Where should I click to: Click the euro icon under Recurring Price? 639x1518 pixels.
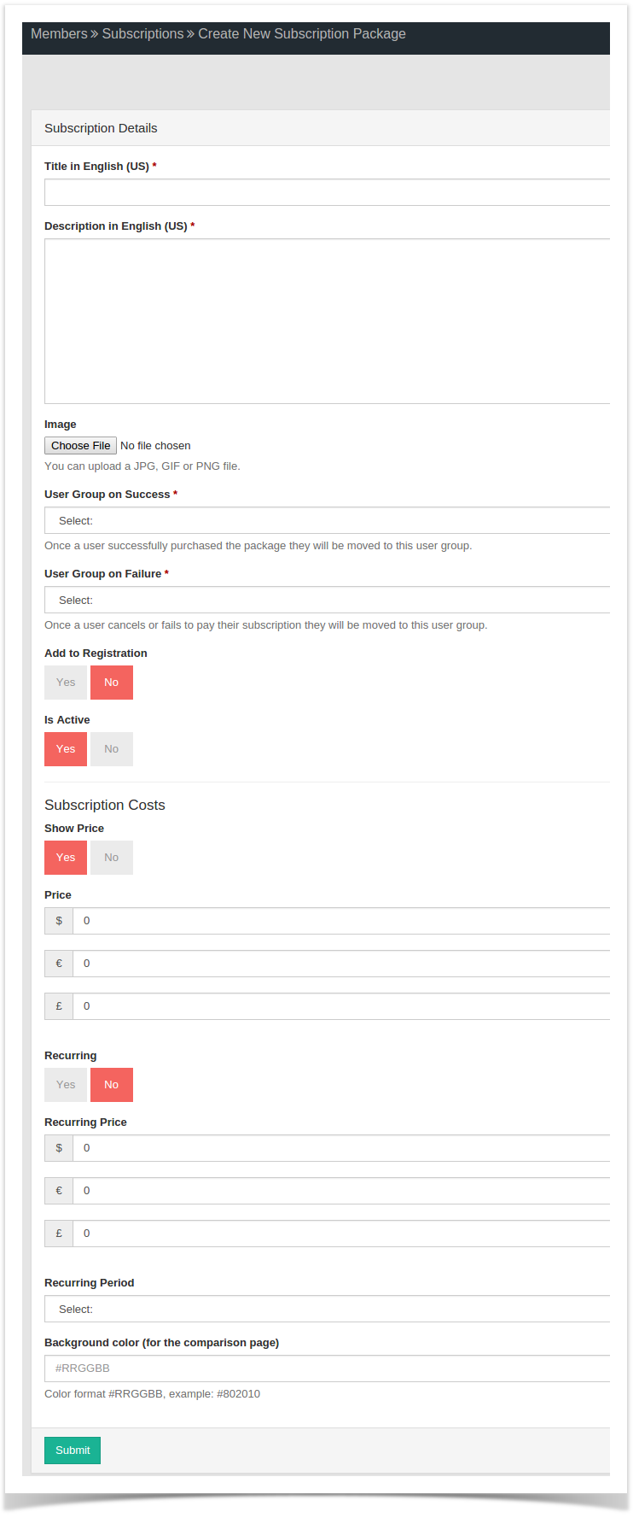click(59, 1191)
